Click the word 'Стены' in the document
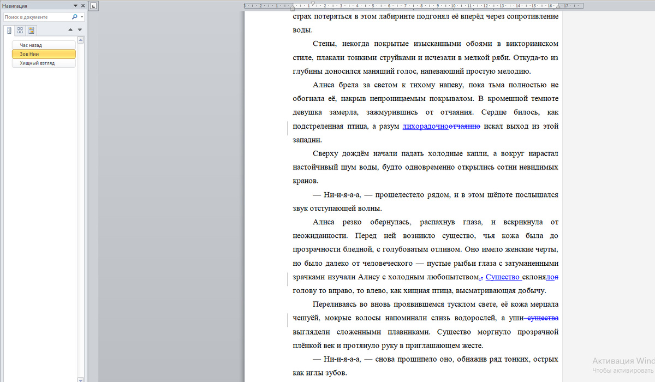The width and height of the screenshot is (655, 382). click(x=324, y=44)
